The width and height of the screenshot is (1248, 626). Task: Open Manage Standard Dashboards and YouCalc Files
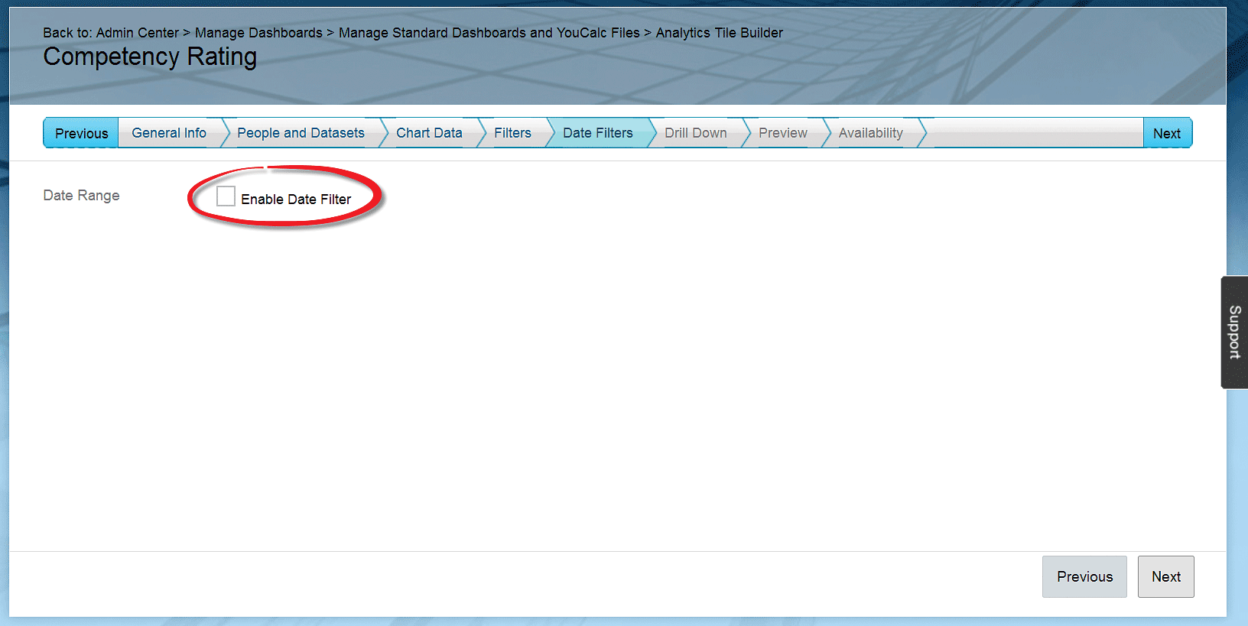pos(489,33)
